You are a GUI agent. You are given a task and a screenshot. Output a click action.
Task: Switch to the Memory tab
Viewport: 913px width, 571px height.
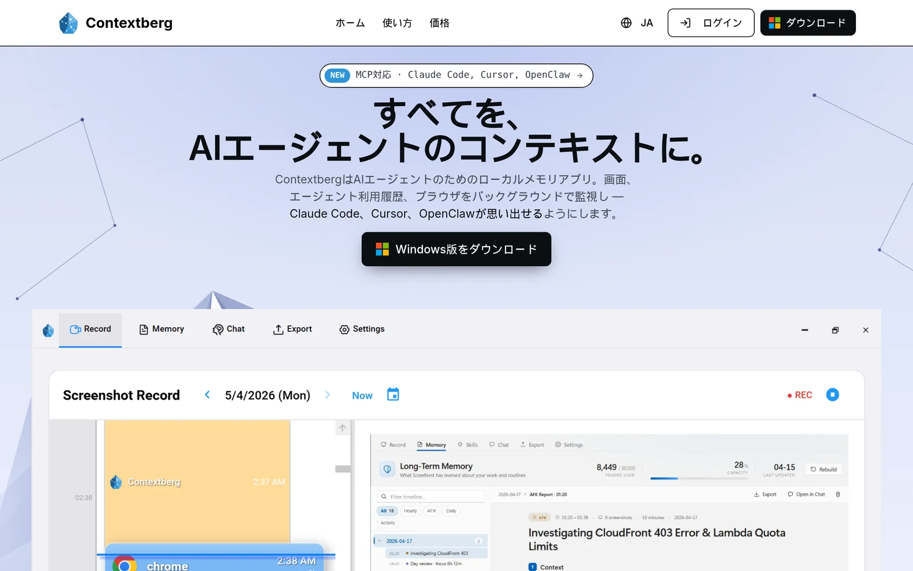pyautogui.click(x=161, y=329)
